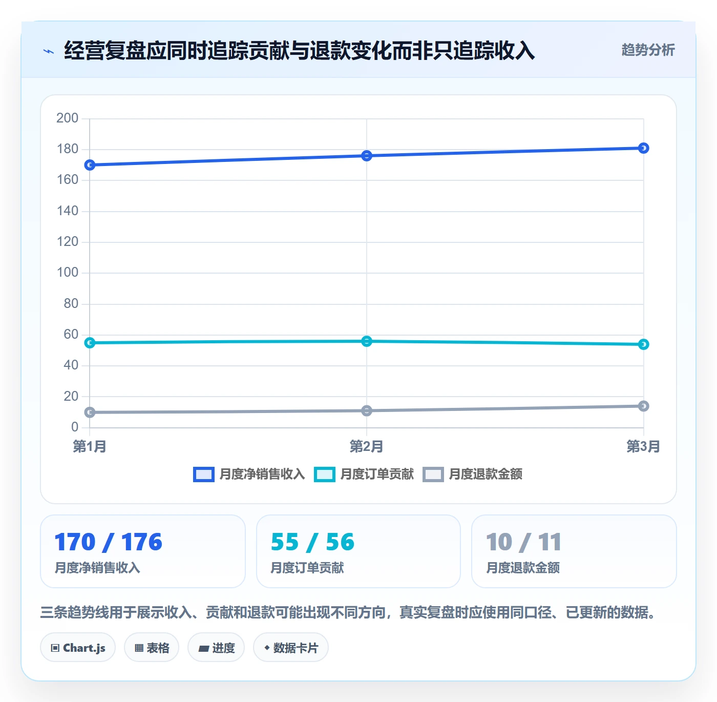Select the 第3月 point on the gray refund line

(644, 406)
